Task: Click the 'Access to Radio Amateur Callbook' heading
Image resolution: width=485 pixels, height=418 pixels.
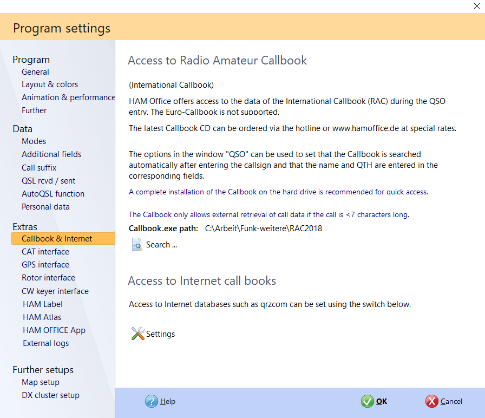Action: [x=218, y=60]
